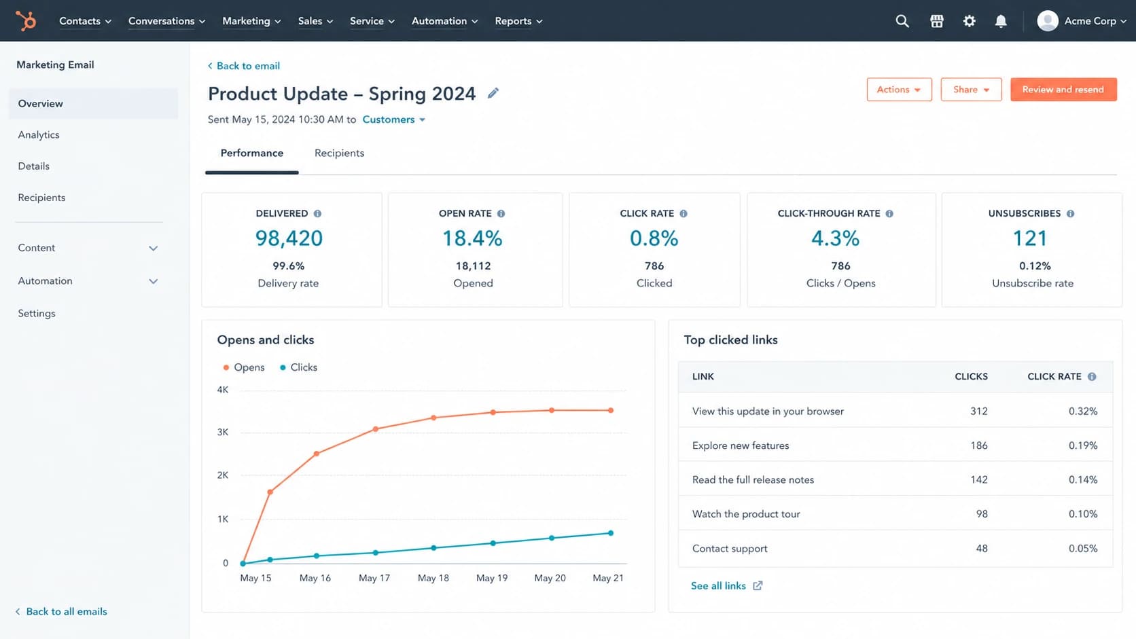
Task: Toggle the Clicks legend series
Action: tap(298, 367)
